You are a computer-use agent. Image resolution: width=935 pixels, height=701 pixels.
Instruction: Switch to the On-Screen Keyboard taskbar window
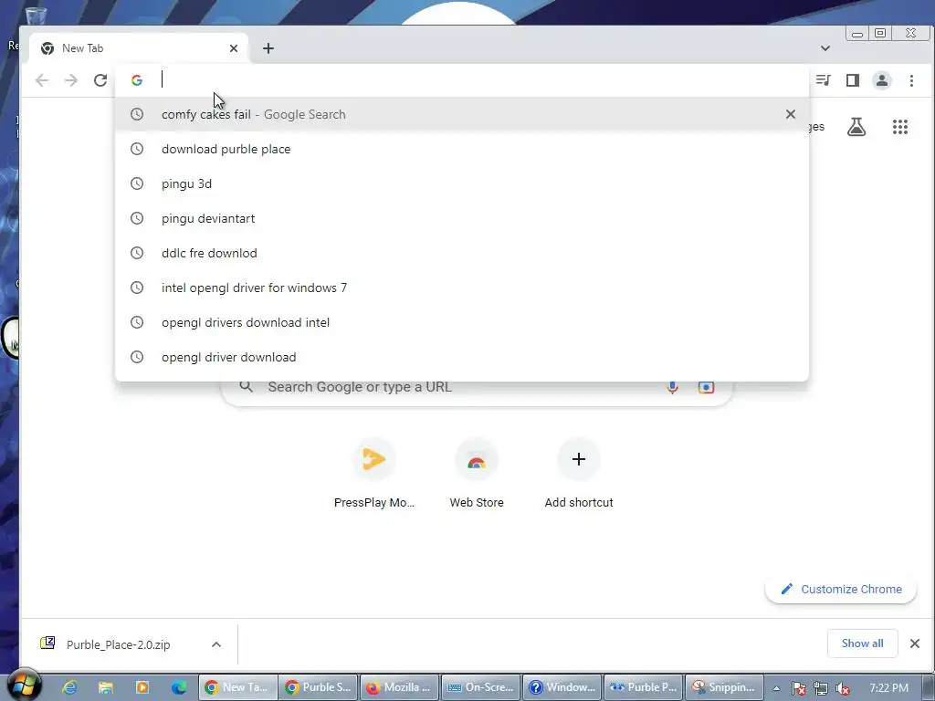click(480, 687)
